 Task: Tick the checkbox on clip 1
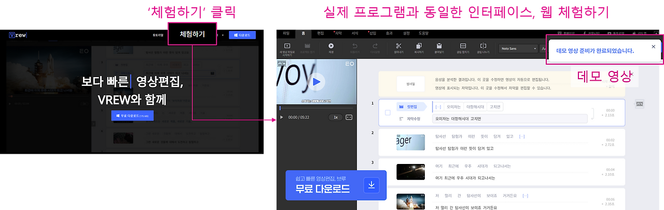(x=388, y=112)
